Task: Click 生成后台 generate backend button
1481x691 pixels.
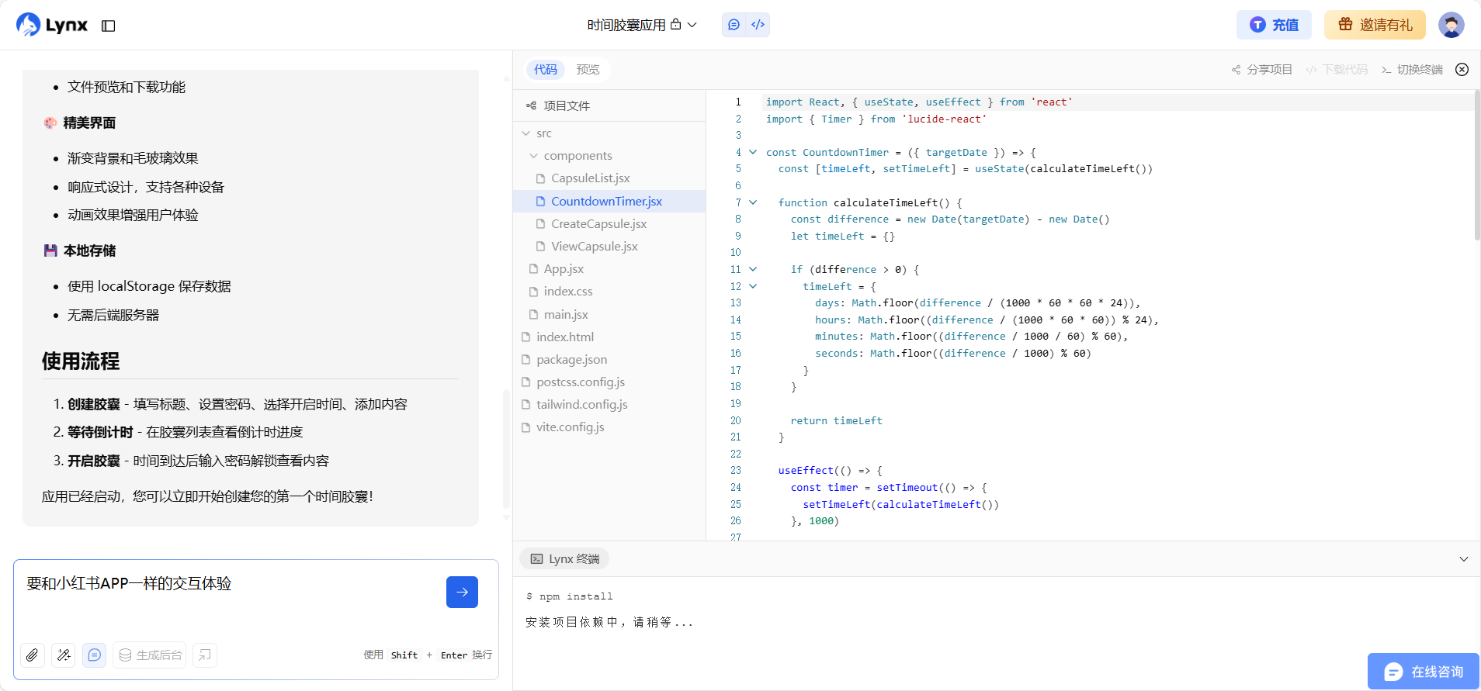Action: pyautogui.click(x=150, y=655)
